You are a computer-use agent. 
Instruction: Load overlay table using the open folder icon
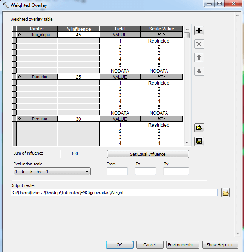click(x=199, y=128)
